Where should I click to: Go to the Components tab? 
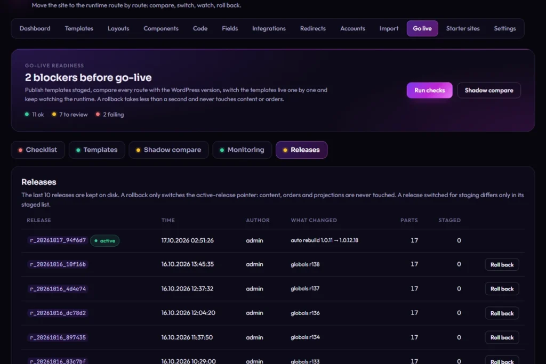(161, 29)
